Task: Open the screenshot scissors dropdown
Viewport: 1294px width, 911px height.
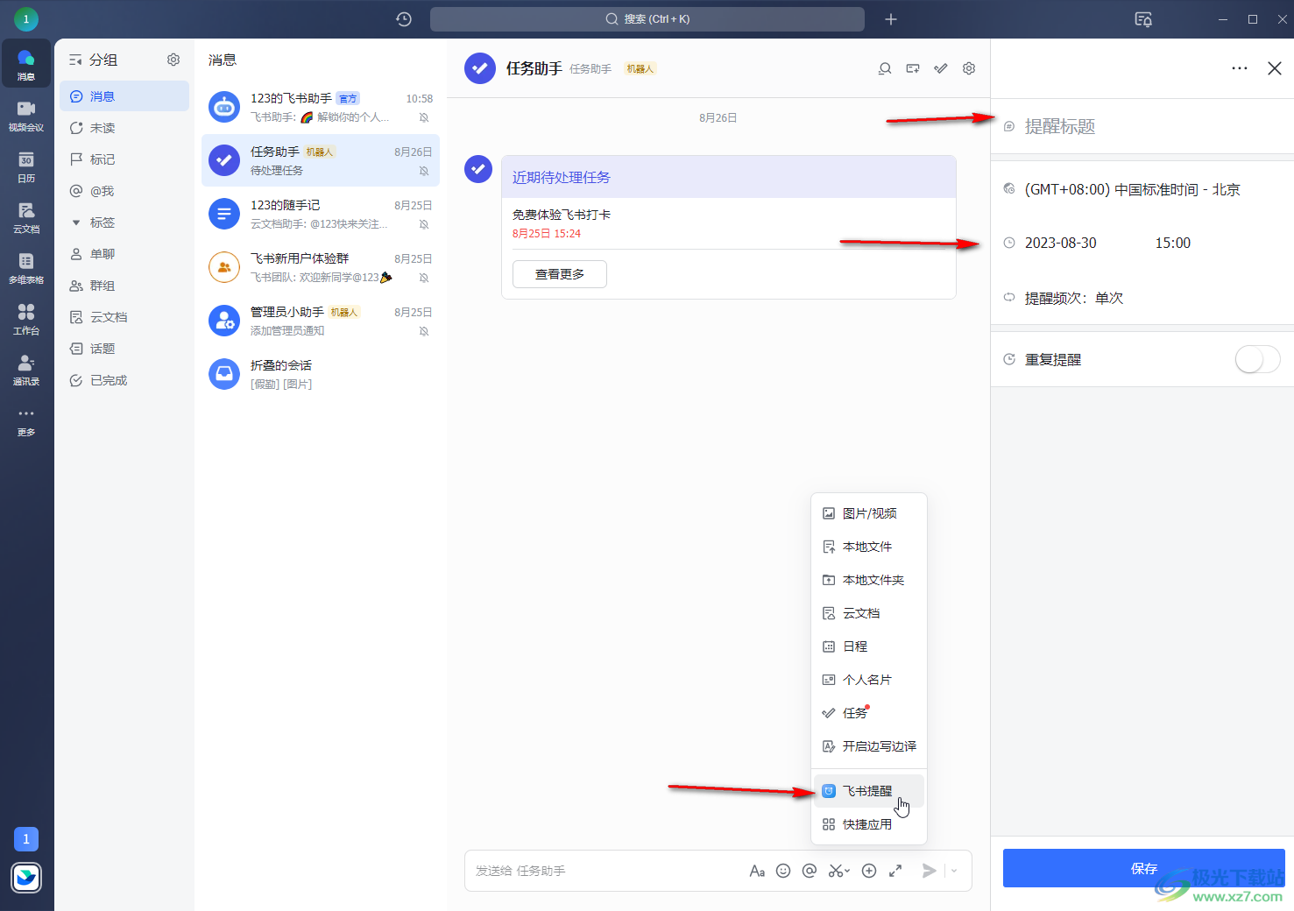Action: click(839, 871)
